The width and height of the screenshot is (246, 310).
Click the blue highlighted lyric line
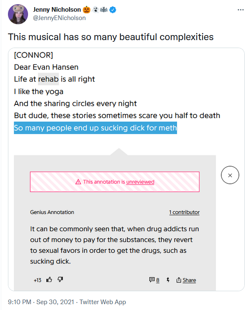point(95,128)
